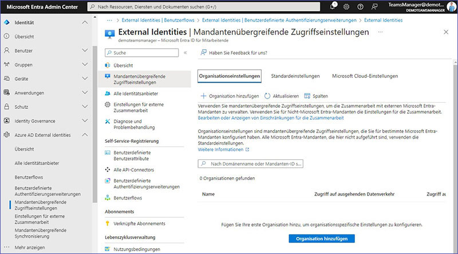The height and width of the screenshot is (254, 458).
Task: Click the blue Organisation hinzufügen button
Action: [x=321, y=238]
